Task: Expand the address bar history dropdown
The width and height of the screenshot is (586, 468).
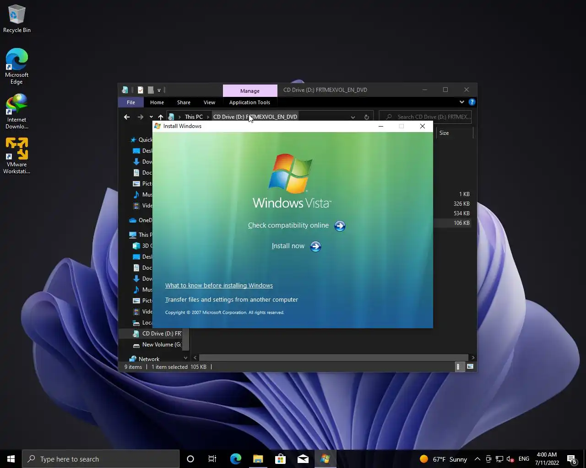Action: [x=353, y=117]
